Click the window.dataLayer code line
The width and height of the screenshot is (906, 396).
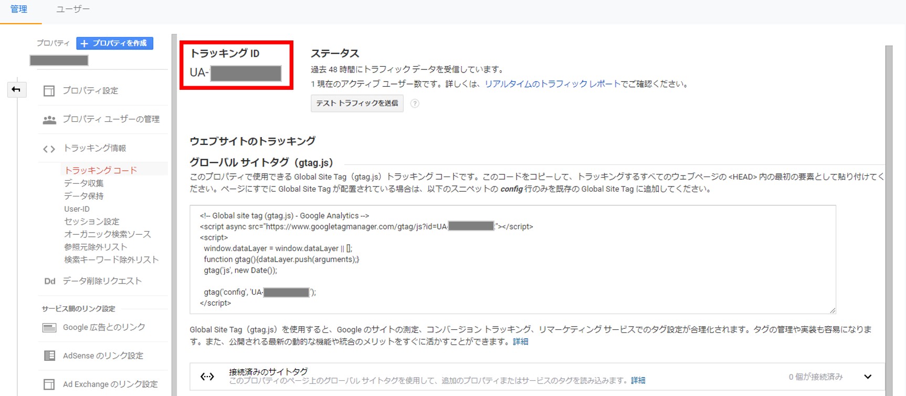(x=278, y=248)
